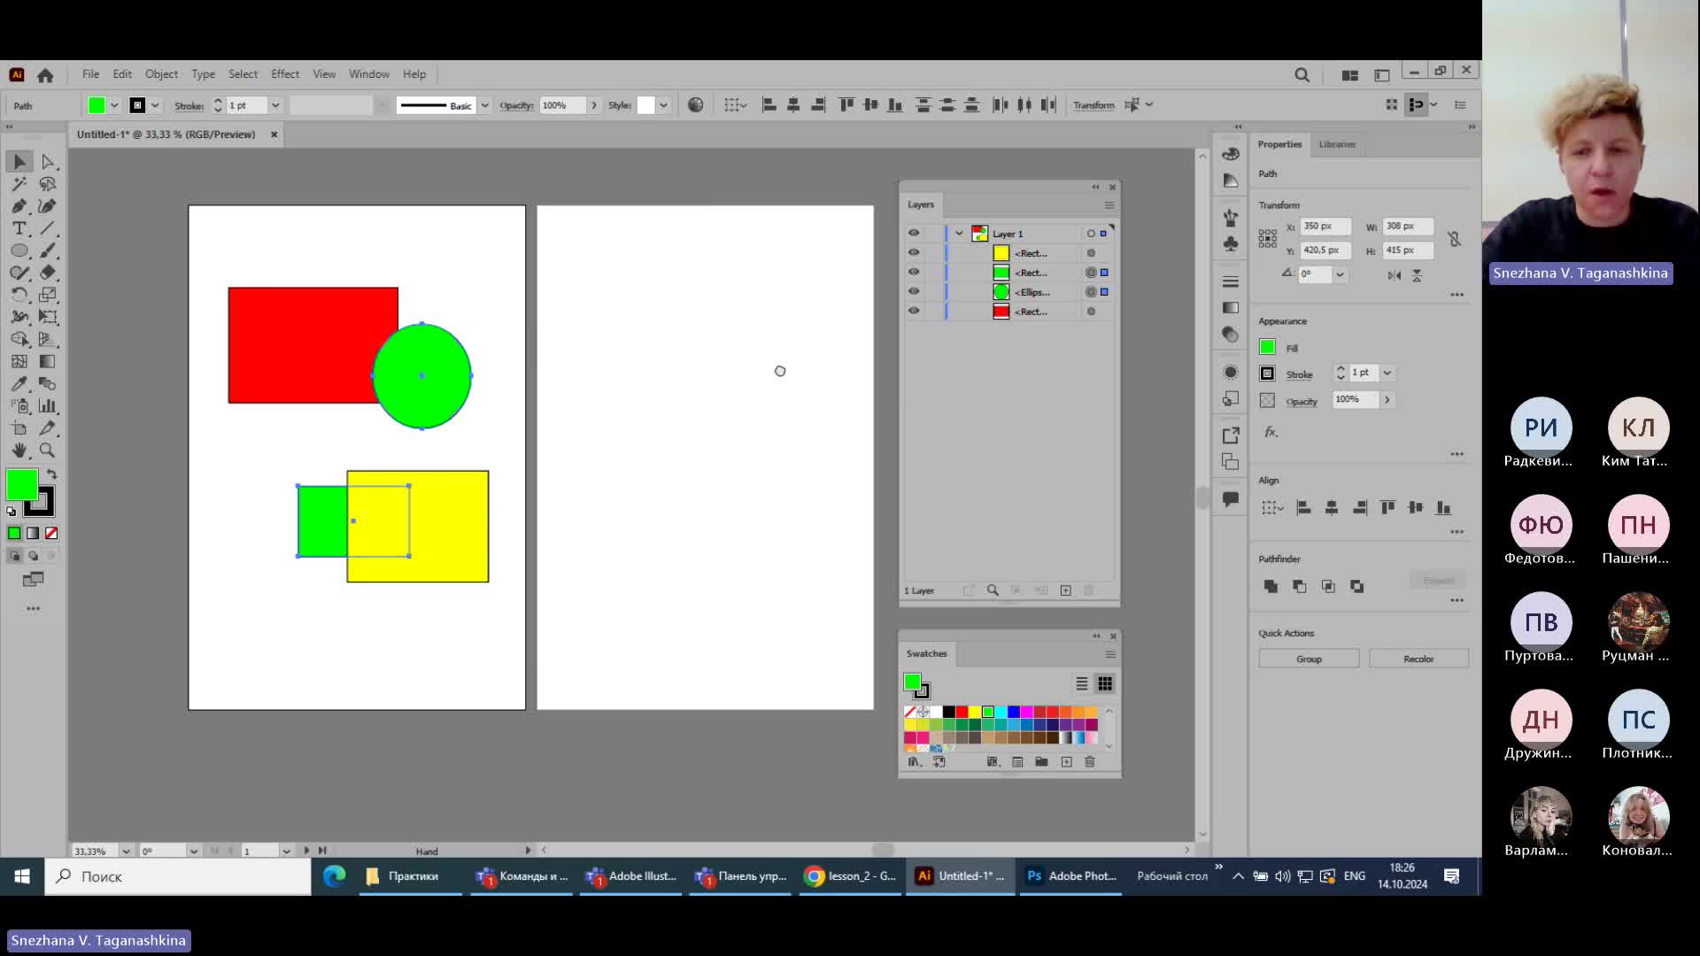This screenshot has width=1700, height=956.
Task: Select the Line Segment tool
Action: point(48,228)
